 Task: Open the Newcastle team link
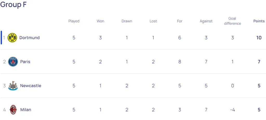click(31, 86)
